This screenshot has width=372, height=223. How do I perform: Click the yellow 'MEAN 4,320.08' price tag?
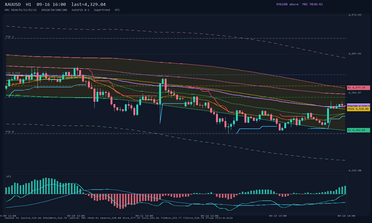[358, 109]
